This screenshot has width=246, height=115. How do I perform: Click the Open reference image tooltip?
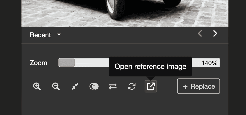coord(150,67)
